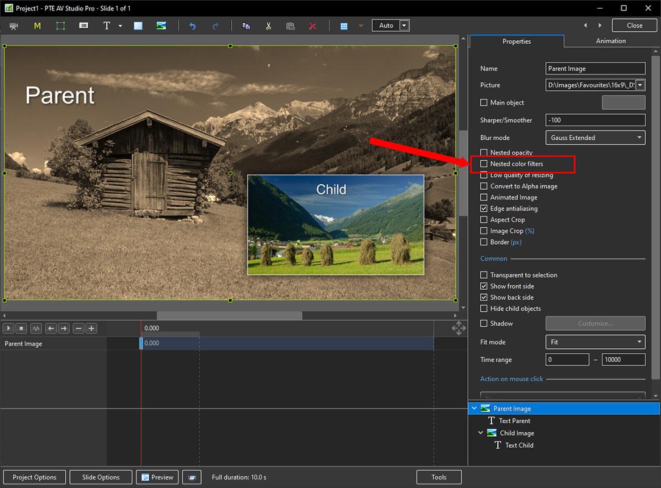Enable the Shadow checkbox

coord(484,323)
